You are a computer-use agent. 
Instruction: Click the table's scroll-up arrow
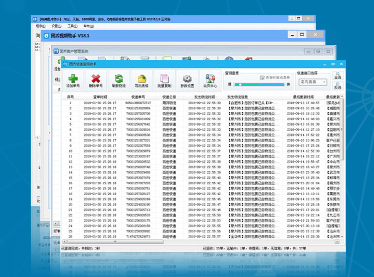pyautogui.click(x=342, y=96)
